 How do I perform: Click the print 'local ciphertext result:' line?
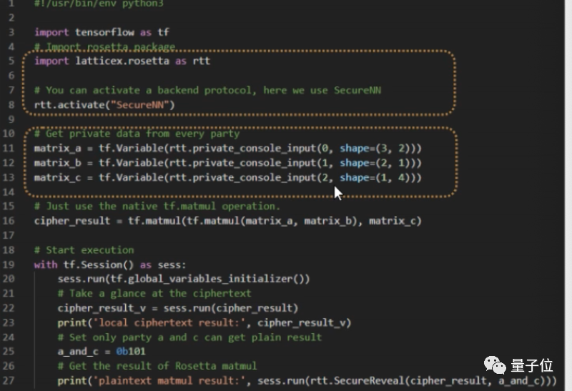coord(204,322)
